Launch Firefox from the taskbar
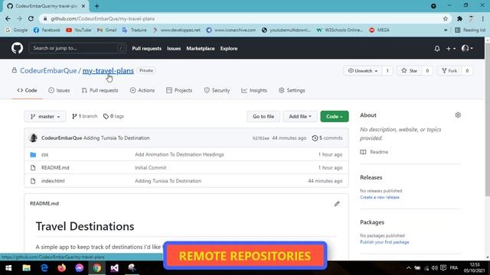 pyautogui.click(x=61, y=268)
